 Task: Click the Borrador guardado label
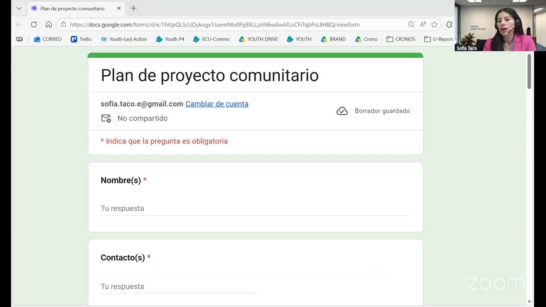tap(382, 111)
